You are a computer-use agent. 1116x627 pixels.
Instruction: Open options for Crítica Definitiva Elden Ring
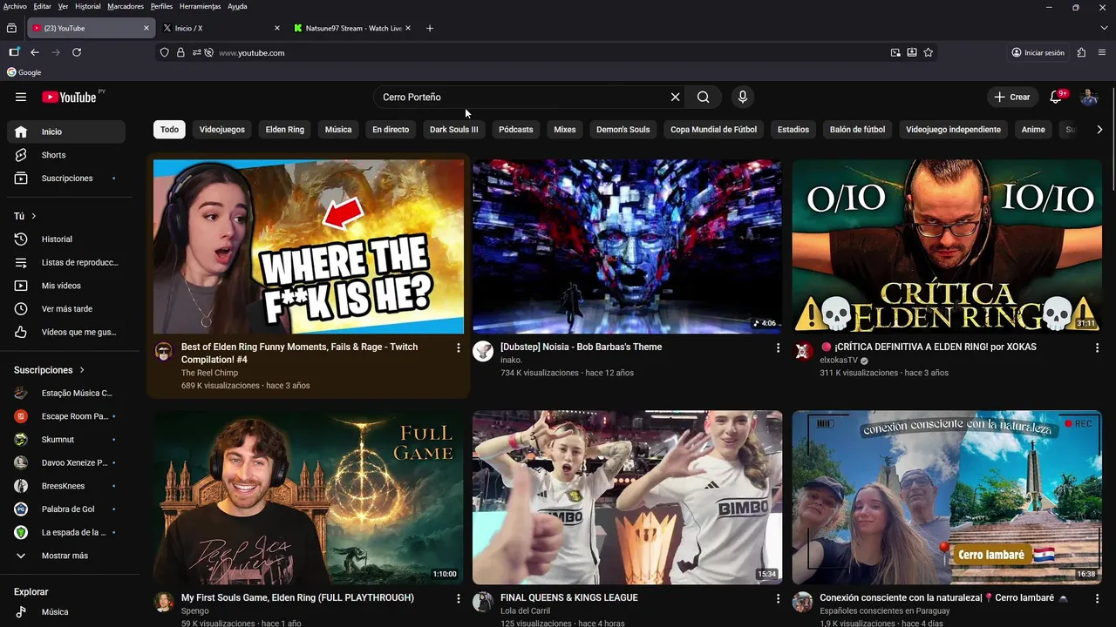click(1097, 347)
